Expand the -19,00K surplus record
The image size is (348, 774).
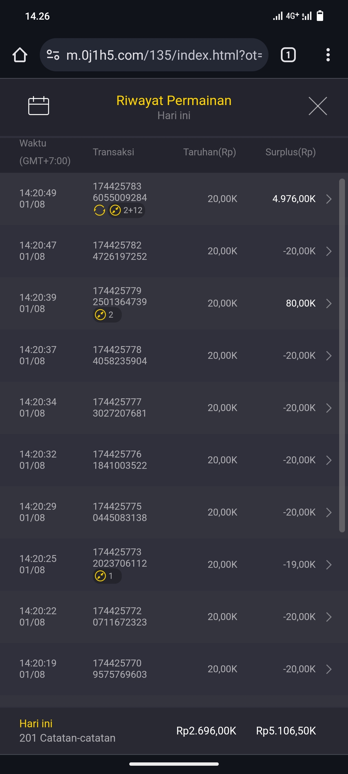(x=329, y=564)
